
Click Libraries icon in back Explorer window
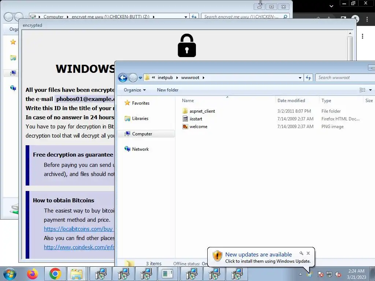coord(13,57)
